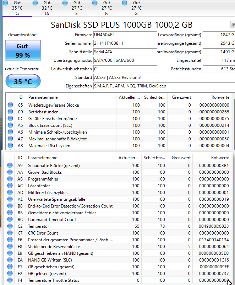This screenshot has width=235, height=285.
Task: Select the G: drive tab
Action: 137,8
